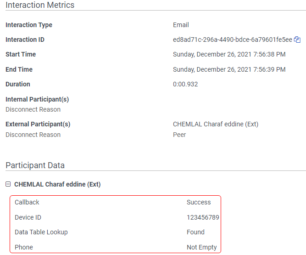Click the Phone Not Empty value

[201, 247]
